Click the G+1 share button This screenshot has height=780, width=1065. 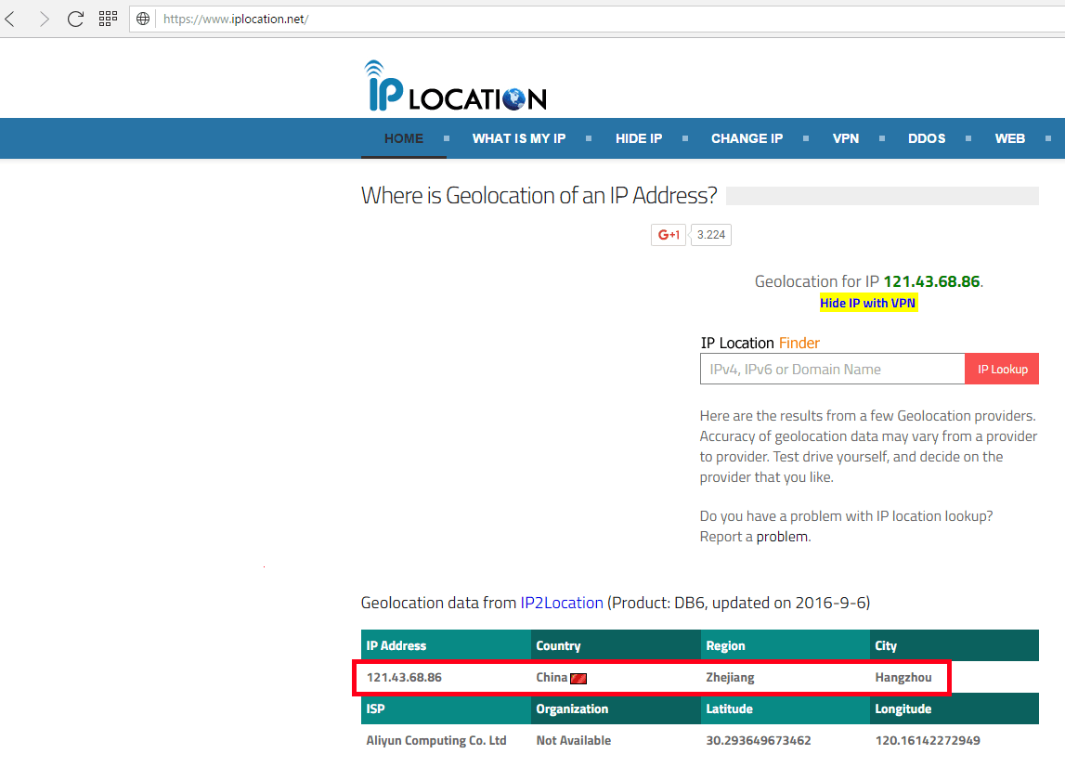coord(669,235)
